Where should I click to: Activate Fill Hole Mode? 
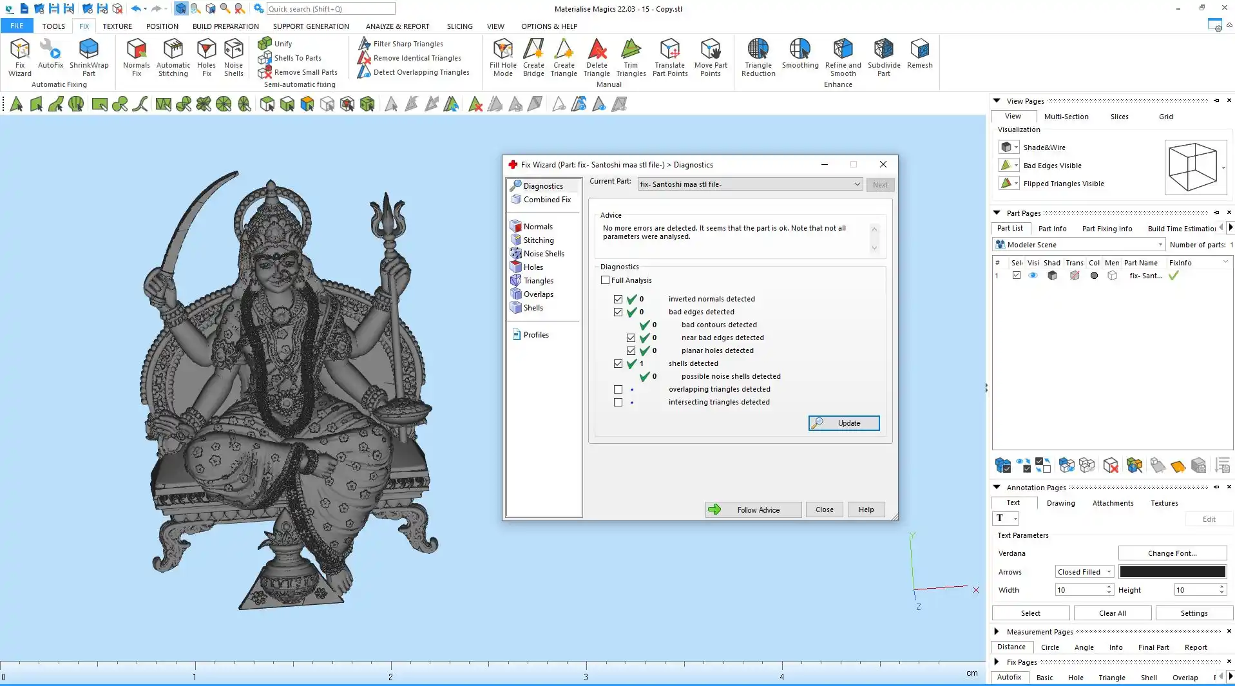(503, 57)
